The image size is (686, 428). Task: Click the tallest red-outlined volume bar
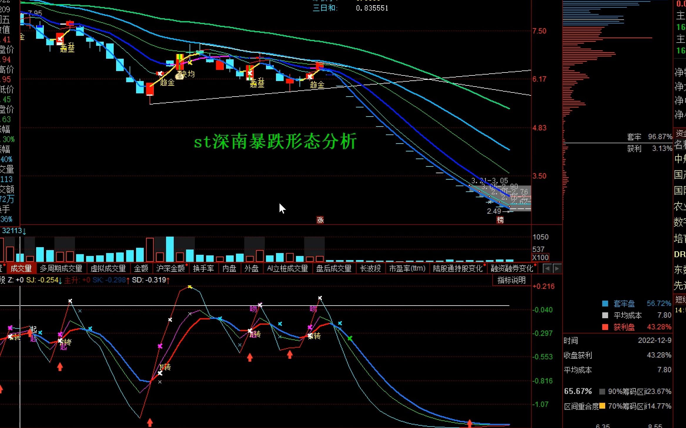tap(150, 250)
